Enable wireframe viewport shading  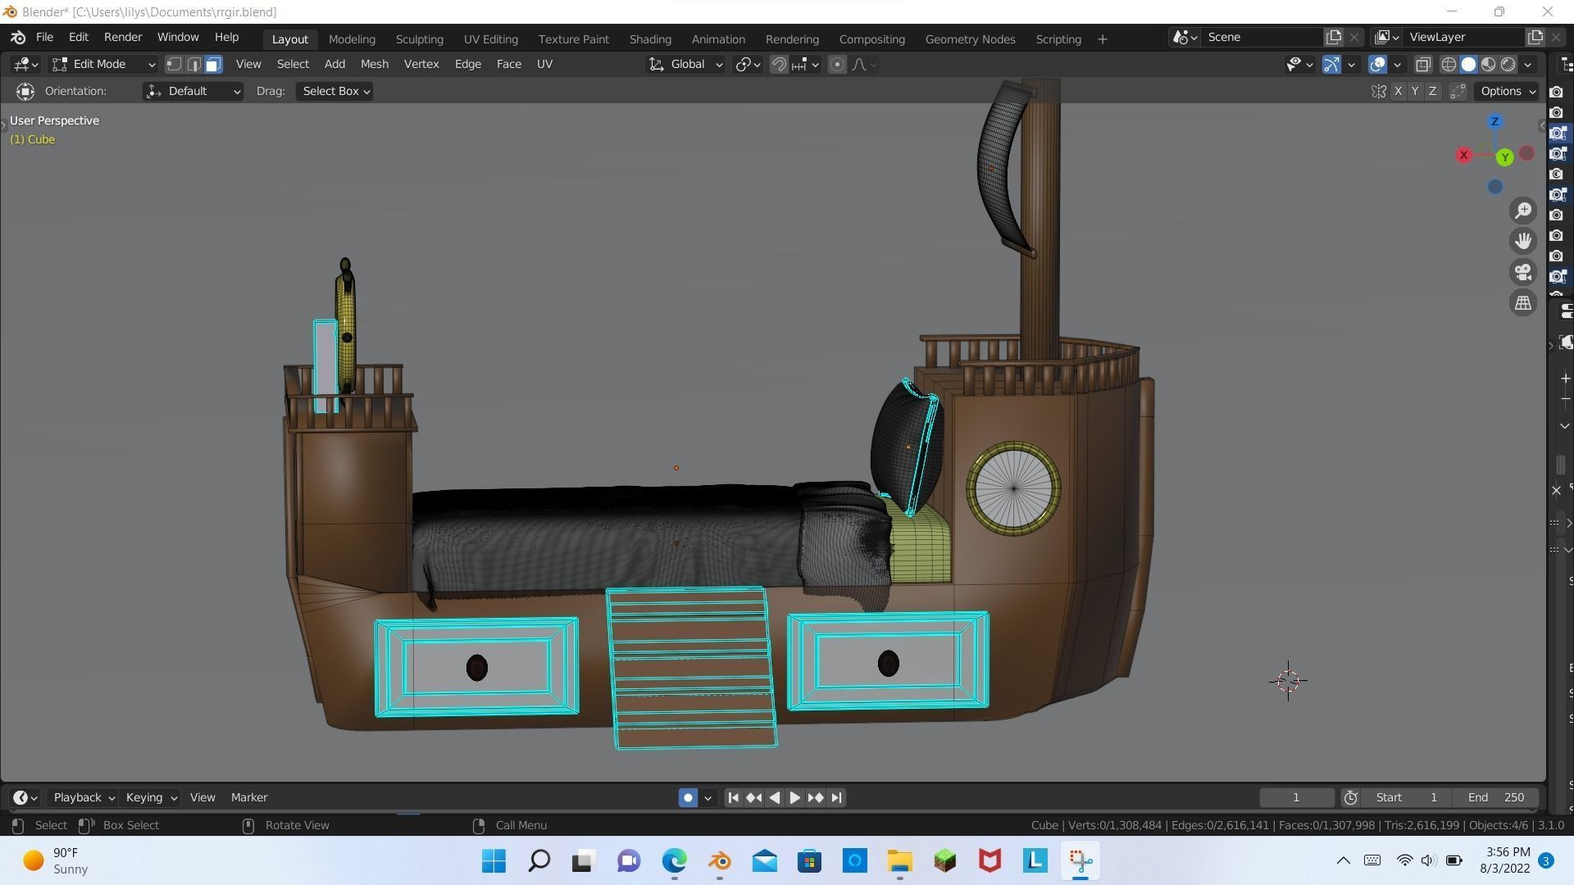pos(1449,64)
